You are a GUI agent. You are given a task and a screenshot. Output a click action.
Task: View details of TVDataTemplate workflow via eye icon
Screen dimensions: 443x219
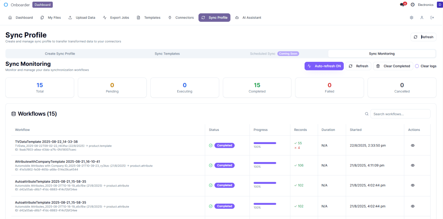[x=413, y=145]
